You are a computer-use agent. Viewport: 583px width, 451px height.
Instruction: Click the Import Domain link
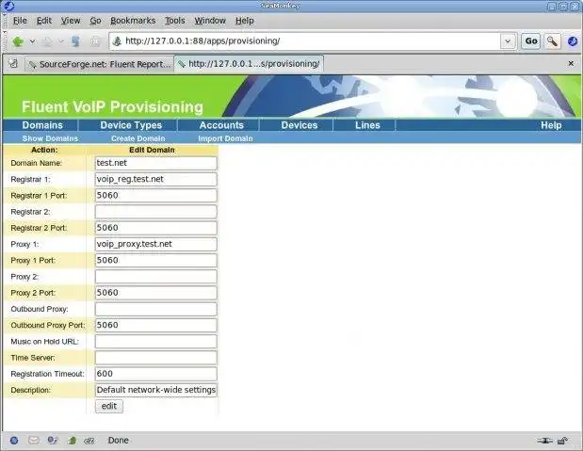(x=225, y=138)
